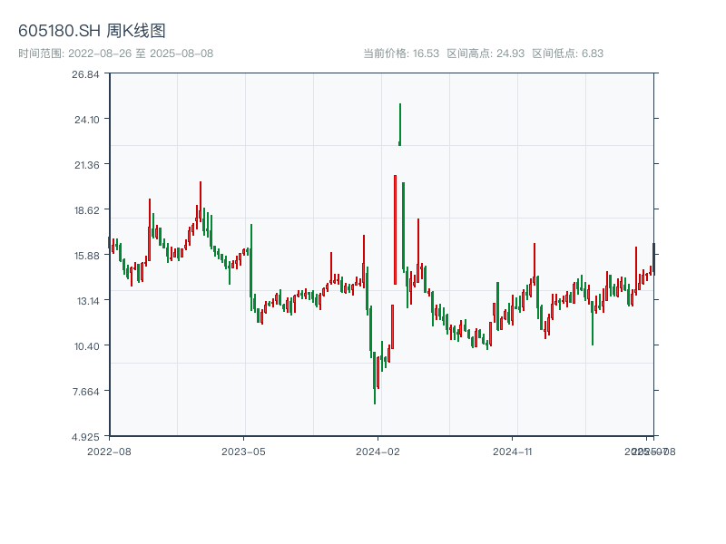
Task: Select the current price label 当前价格: 16.53
Action: coord(401,53)
